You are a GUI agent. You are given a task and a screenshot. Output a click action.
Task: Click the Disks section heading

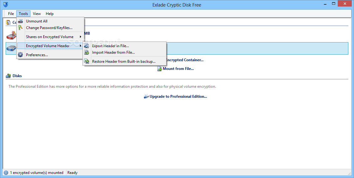[17, 76]
